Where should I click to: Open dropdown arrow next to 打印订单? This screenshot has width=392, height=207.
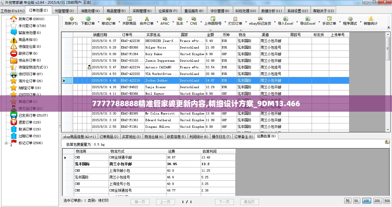(x=246, y=22)
